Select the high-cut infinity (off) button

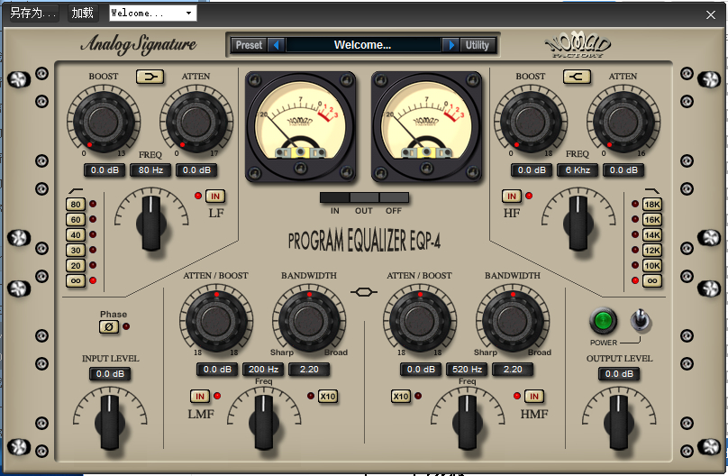click(x=651, y=281)
